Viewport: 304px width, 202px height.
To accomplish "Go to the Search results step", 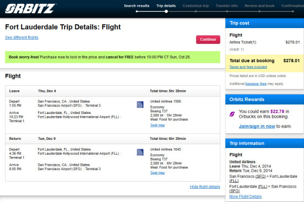I will pyautogui.click(x=137, y=6).
